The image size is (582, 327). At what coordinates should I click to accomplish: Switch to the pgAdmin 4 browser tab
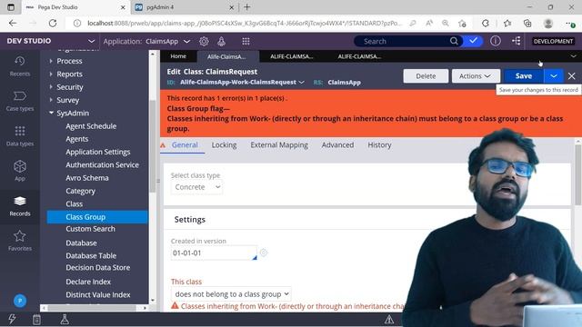click(x=185, y=7)
